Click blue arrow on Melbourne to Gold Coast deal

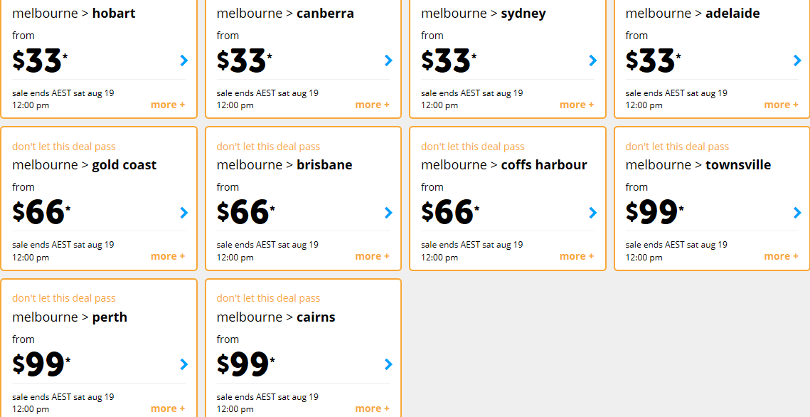[184, 213]
